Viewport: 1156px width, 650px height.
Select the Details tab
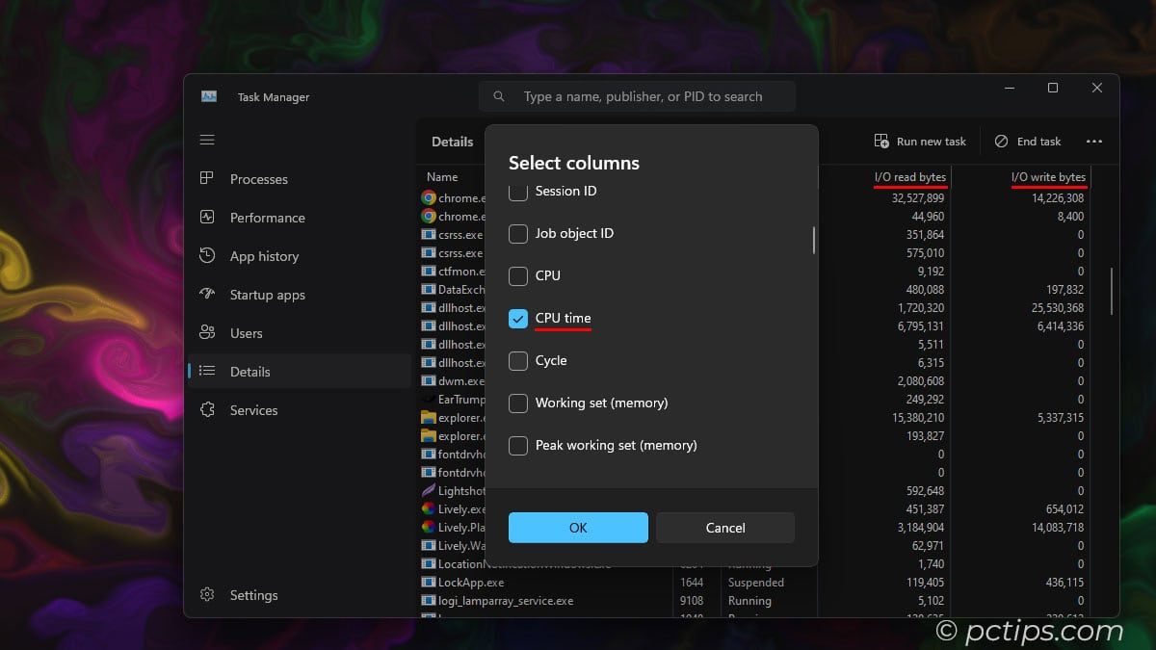pyautogui.click(x=451, y=142)
